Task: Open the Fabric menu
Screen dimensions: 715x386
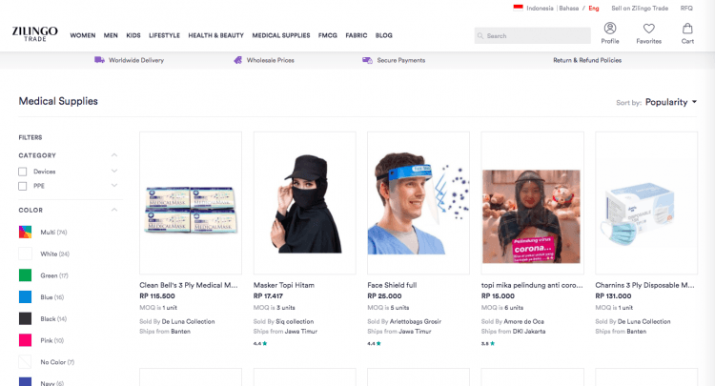Action: coord(357,35)
